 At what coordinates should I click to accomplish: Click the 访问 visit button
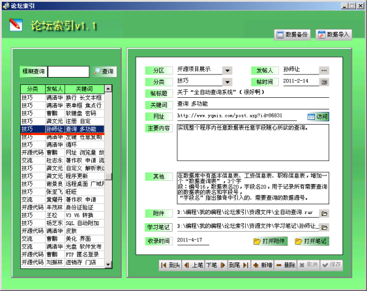(x=318, y=117)
